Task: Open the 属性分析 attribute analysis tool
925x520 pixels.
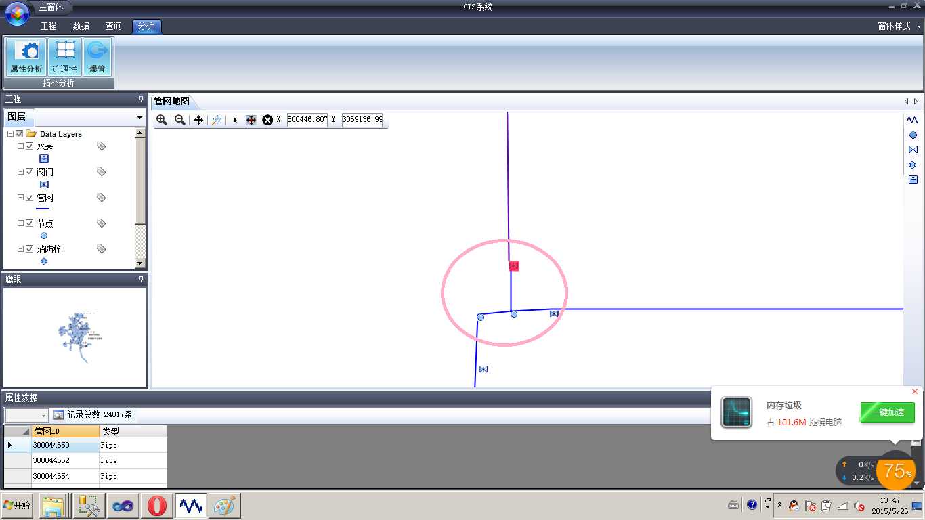Action: [x=26, y=57]
